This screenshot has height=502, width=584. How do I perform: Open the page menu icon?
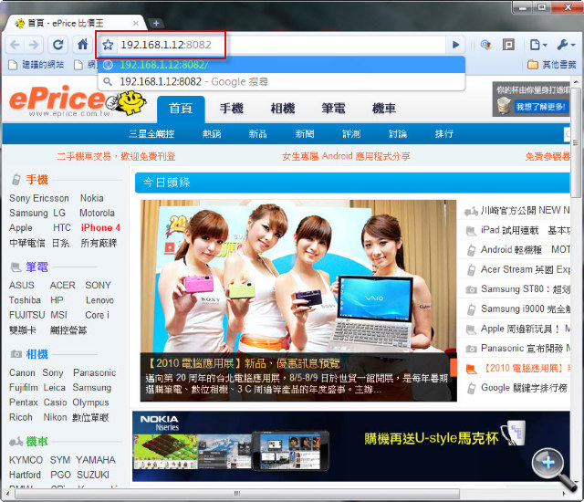click(x=538, y=45)
